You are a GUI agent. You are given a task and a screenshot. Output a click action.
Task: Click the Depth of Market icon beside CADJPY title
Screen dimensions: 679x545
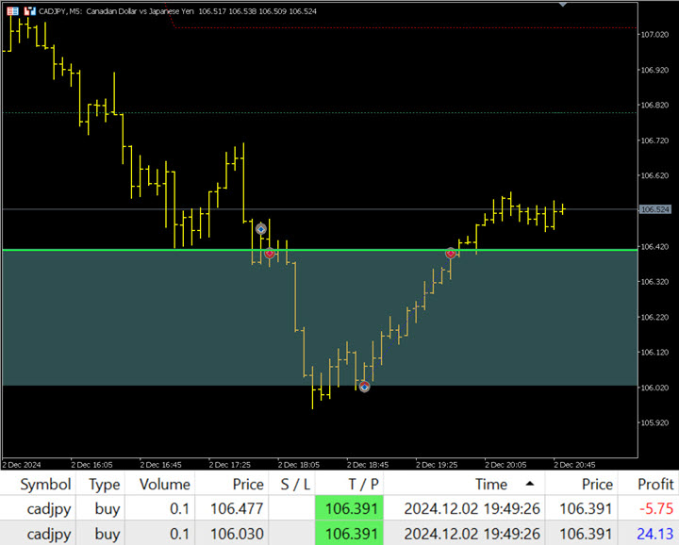(x=27, y=9)
